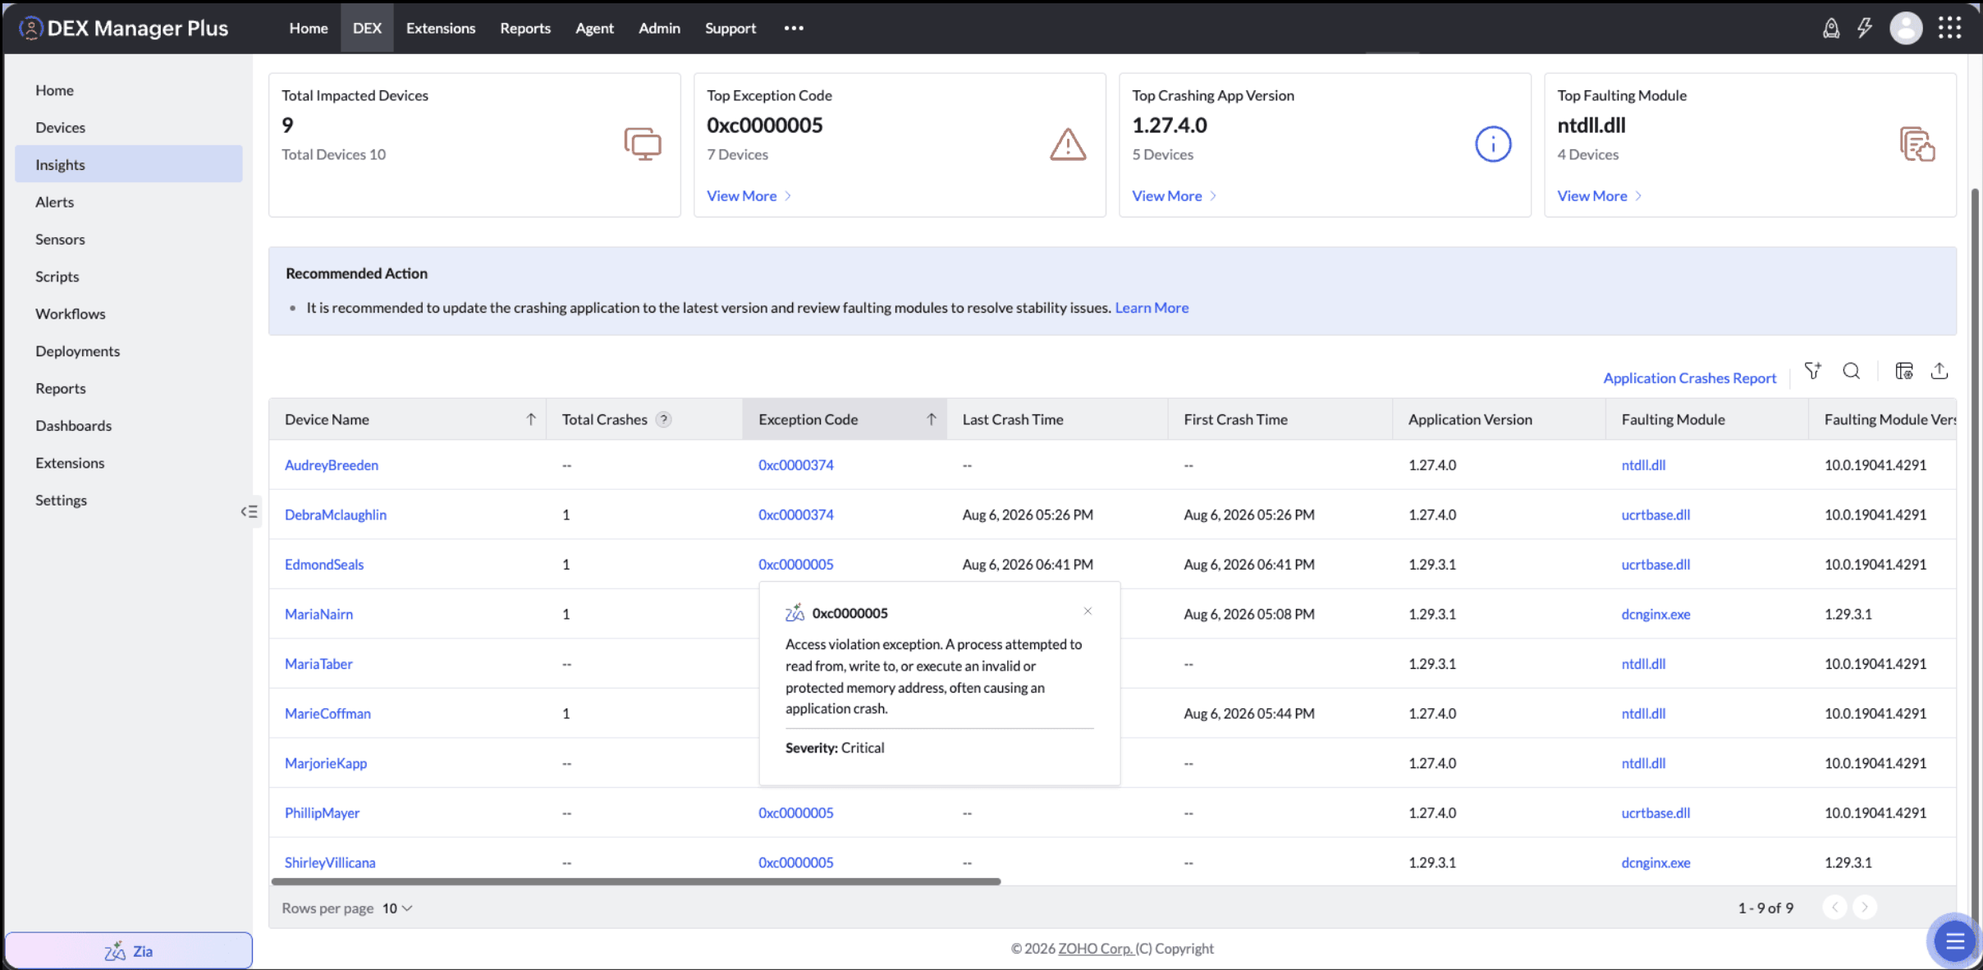
Task: Select the DEX top tab
Action: (x=367, y=29)
